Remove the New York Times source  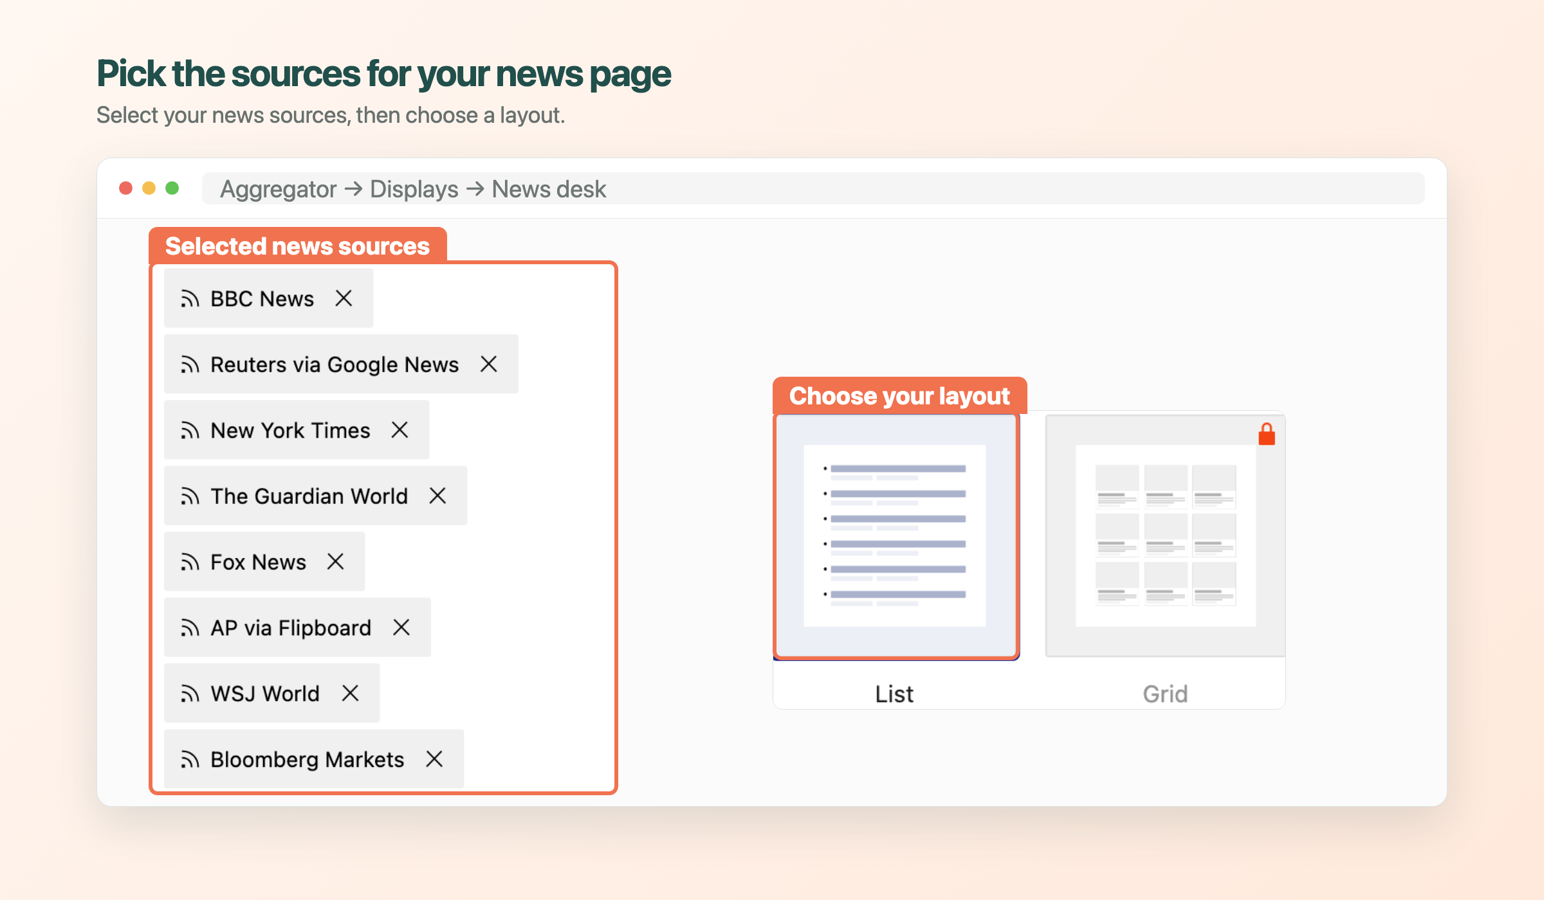[400, 430]
